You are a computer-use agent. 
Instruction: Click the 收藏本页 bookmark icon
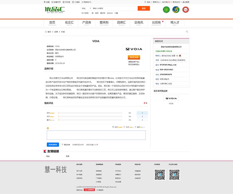(52, 2)
